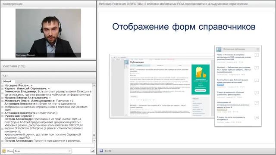Collapse the Конференция panel header
The image size is (276, 155).
(48, 4)
